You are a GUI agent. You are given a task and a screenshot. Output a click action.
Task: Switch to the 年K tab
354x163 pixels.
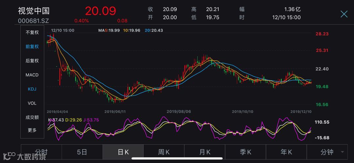(x=286, y=152)
